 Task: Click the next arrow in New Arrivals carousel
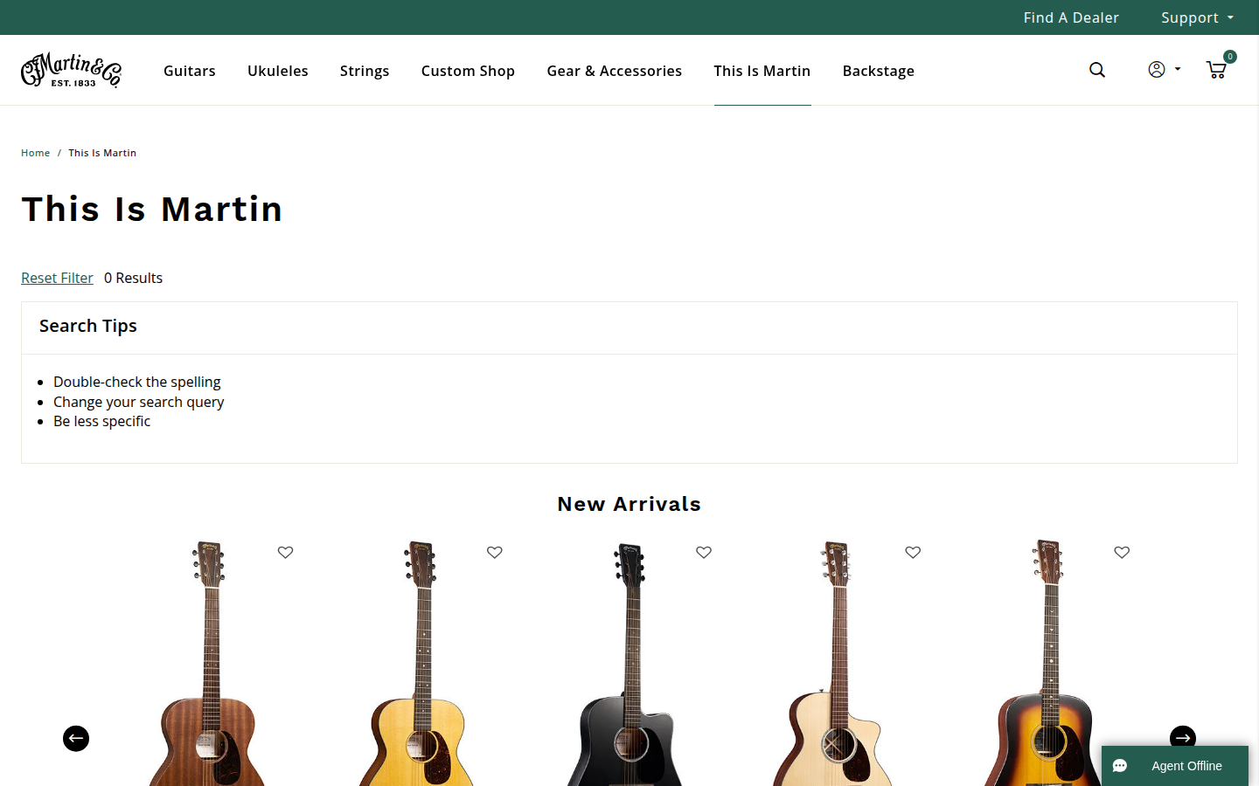[x=1183, y=738]
